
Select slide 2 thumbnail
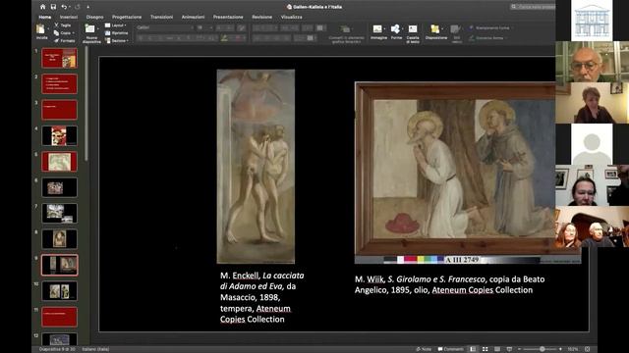59,84
